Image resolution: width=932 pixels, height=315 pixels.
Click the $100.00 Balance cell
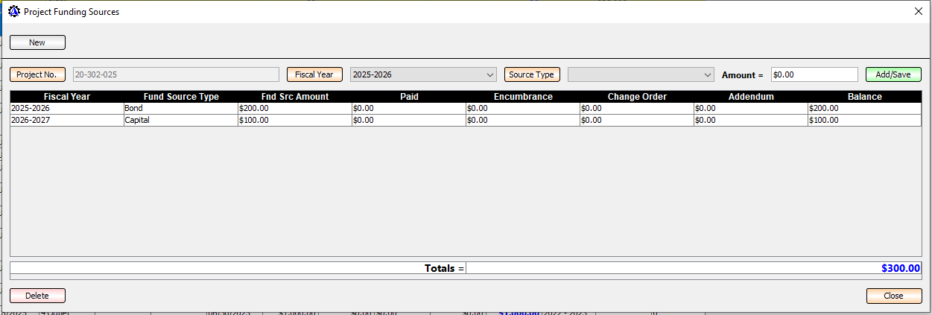click(x=863, y=120)
